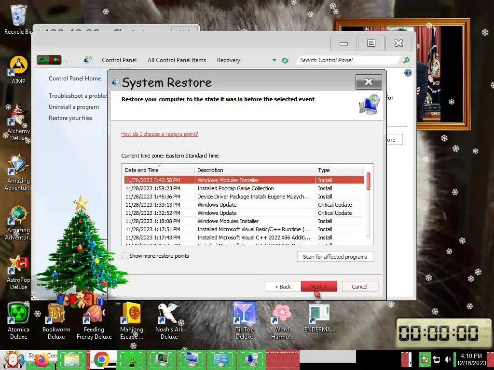Open Control Panel Home link
The width and height of the screenshot is (494, 370).
75,79
